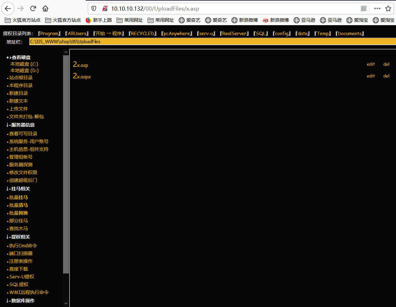Click del for x.aspx
This screenshot has width=396, height=307.
386,76
